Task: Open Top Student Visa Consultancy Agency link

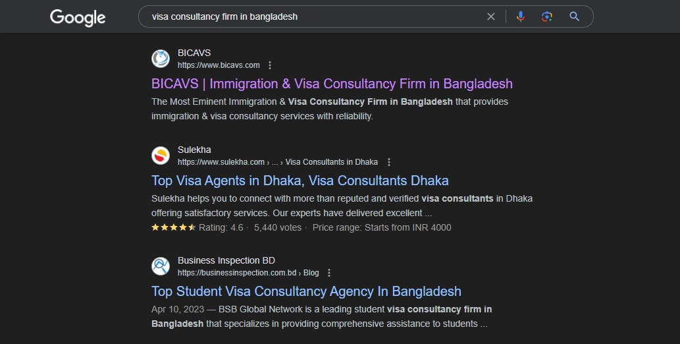Action: 306,291
